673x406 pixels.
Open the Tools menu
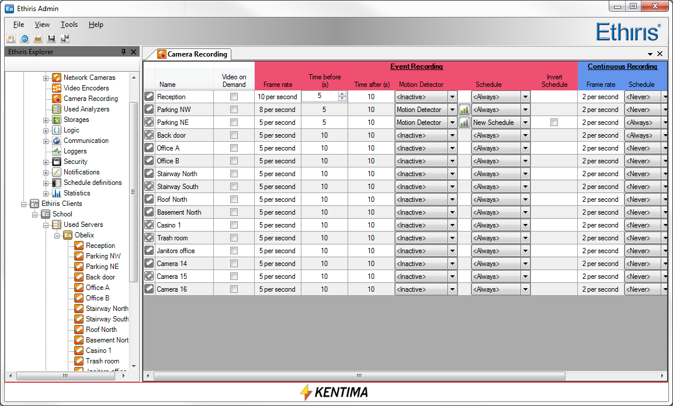coord(69,24)
